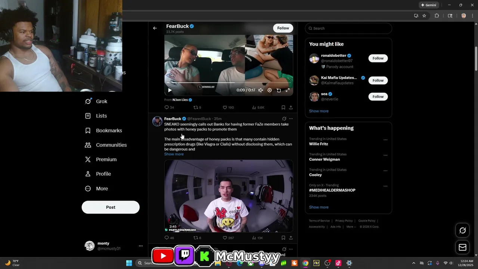
Task: Open Chrome extensions puzzle icon
Action: coord(437,16)
